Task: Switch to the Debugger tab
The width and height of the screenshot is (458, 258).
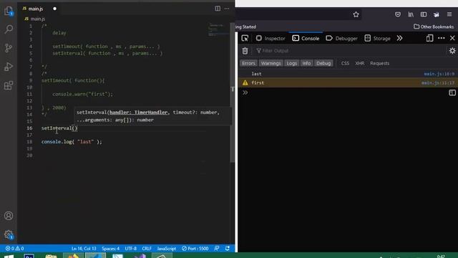Action: tap(341, 38)
